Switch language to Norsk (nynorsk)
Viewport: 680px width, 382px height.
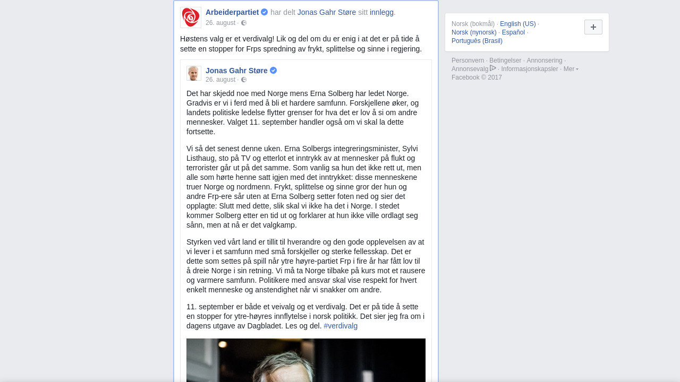pyautogui.click(x=474, y=32)
